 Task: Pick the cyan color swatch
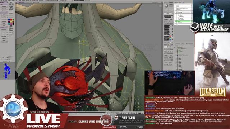click(9, 24)
